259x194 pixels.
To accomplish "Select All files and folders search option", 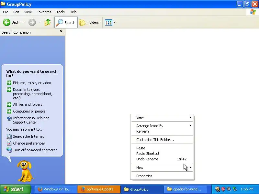I will click(28, 104).
